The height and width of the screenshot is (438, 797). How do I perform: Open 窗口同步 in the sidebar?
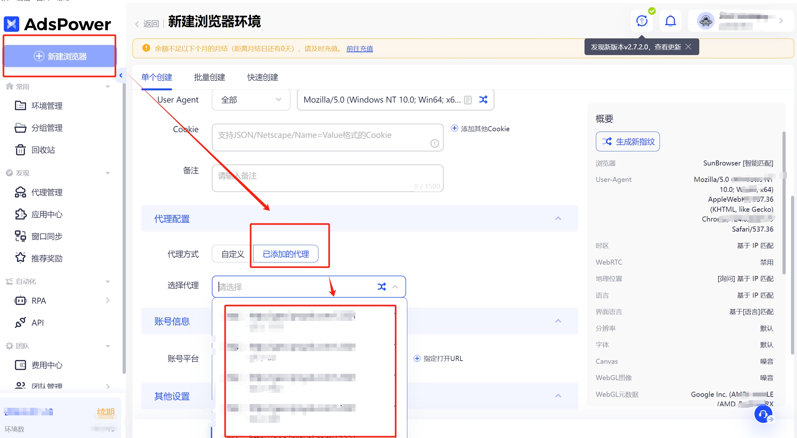point(47,236)
